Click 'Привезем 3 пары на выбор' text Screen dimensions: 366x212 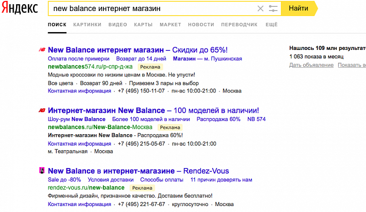(x=164, y=83)
